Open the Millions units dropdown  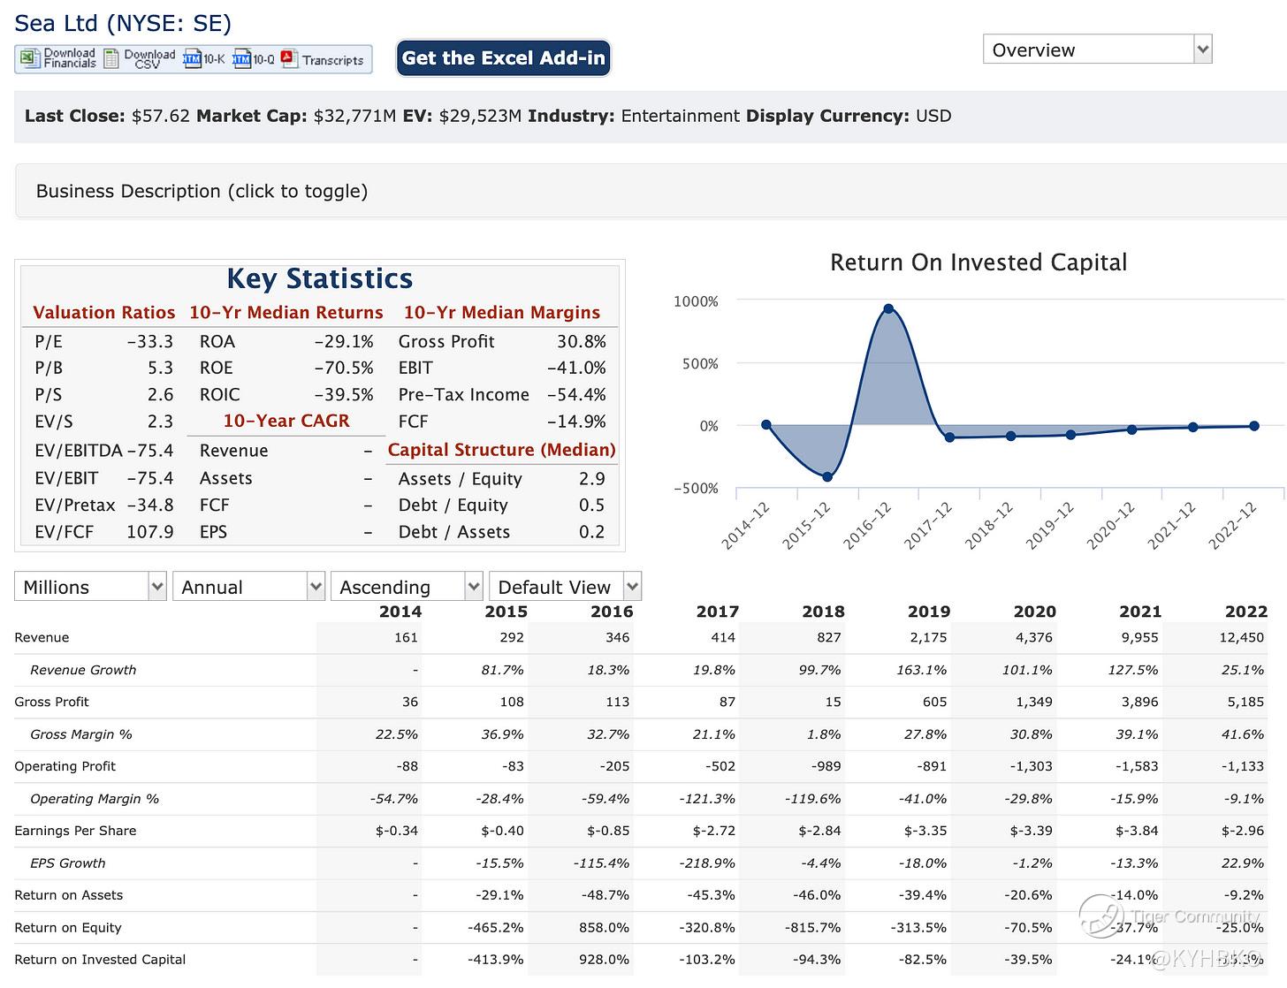coord(90,587)
